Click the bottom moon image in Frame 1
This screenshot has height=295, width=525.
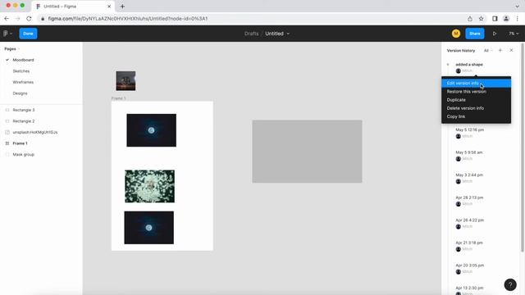[149, 228]
